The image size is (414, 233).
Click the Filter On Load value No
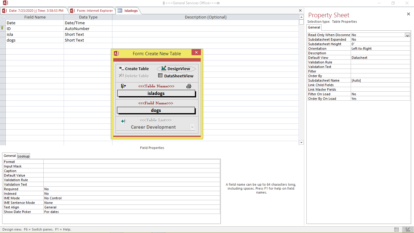tap(380, 94)
